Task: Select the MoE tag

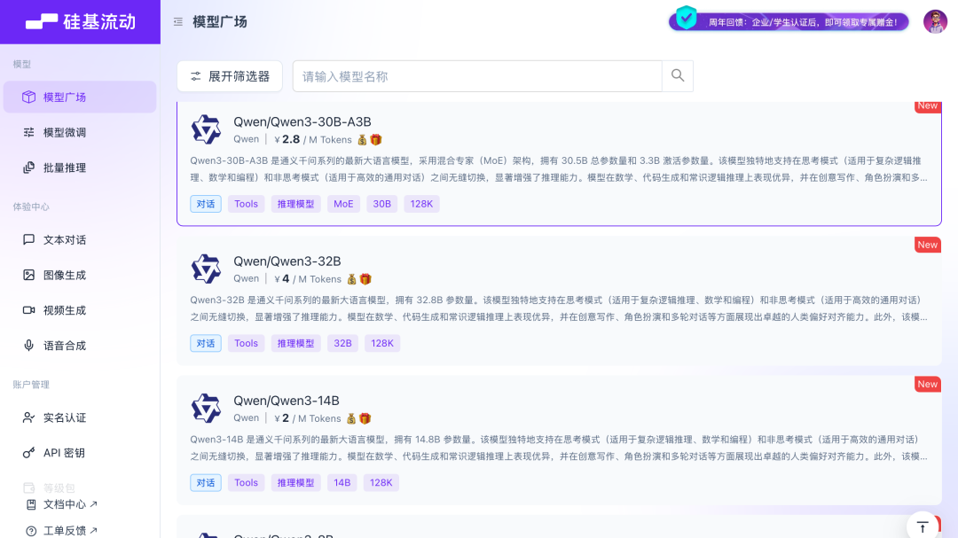Action: [x=343, y=204]
